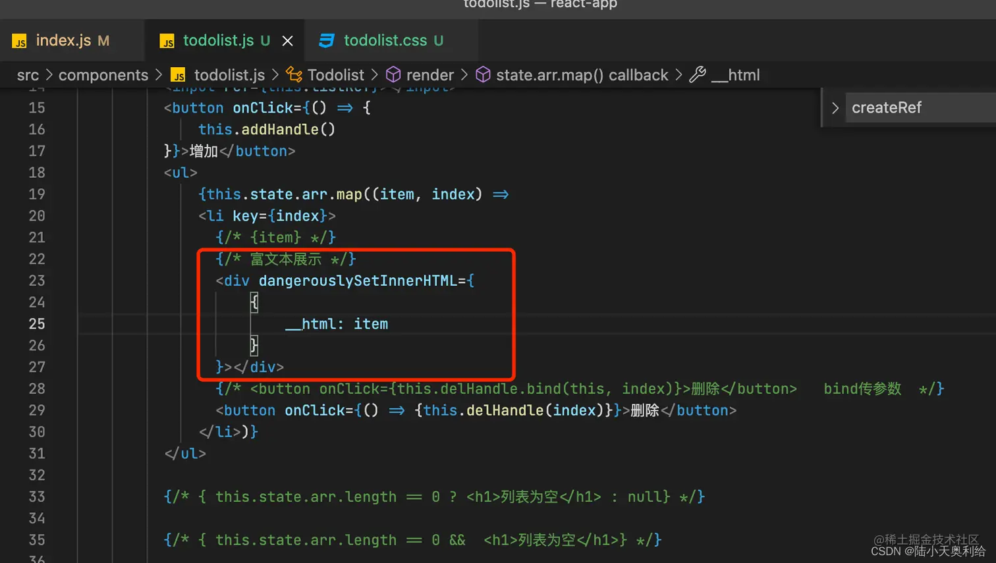Click the JS file icon on index.js tab
The width and height of the screenshot is (996, 563).
(x=20, y=41)
